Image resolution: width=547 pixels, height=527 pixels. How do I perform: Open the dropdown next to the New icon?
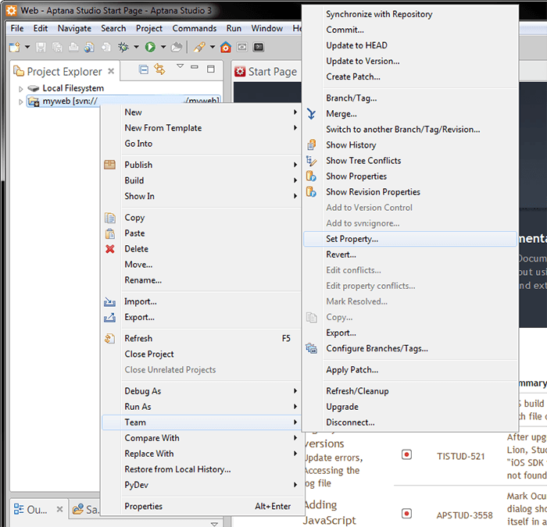click(27, 47)
